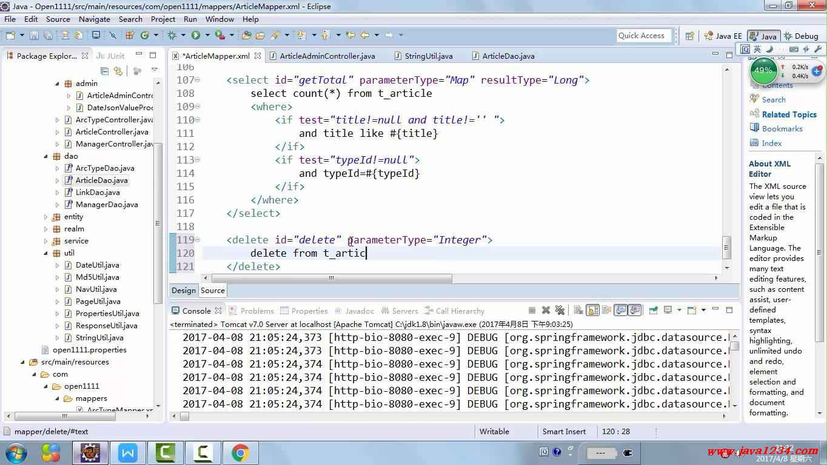Select the Java perspective button
The width and height of the screenshot is (827, 465).
(x=763, y=36)
